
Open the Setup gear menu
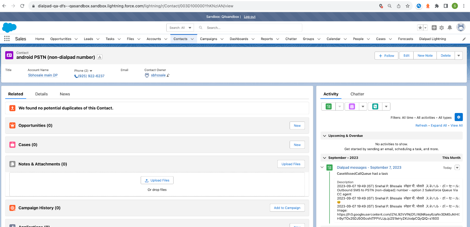[442, 28]
